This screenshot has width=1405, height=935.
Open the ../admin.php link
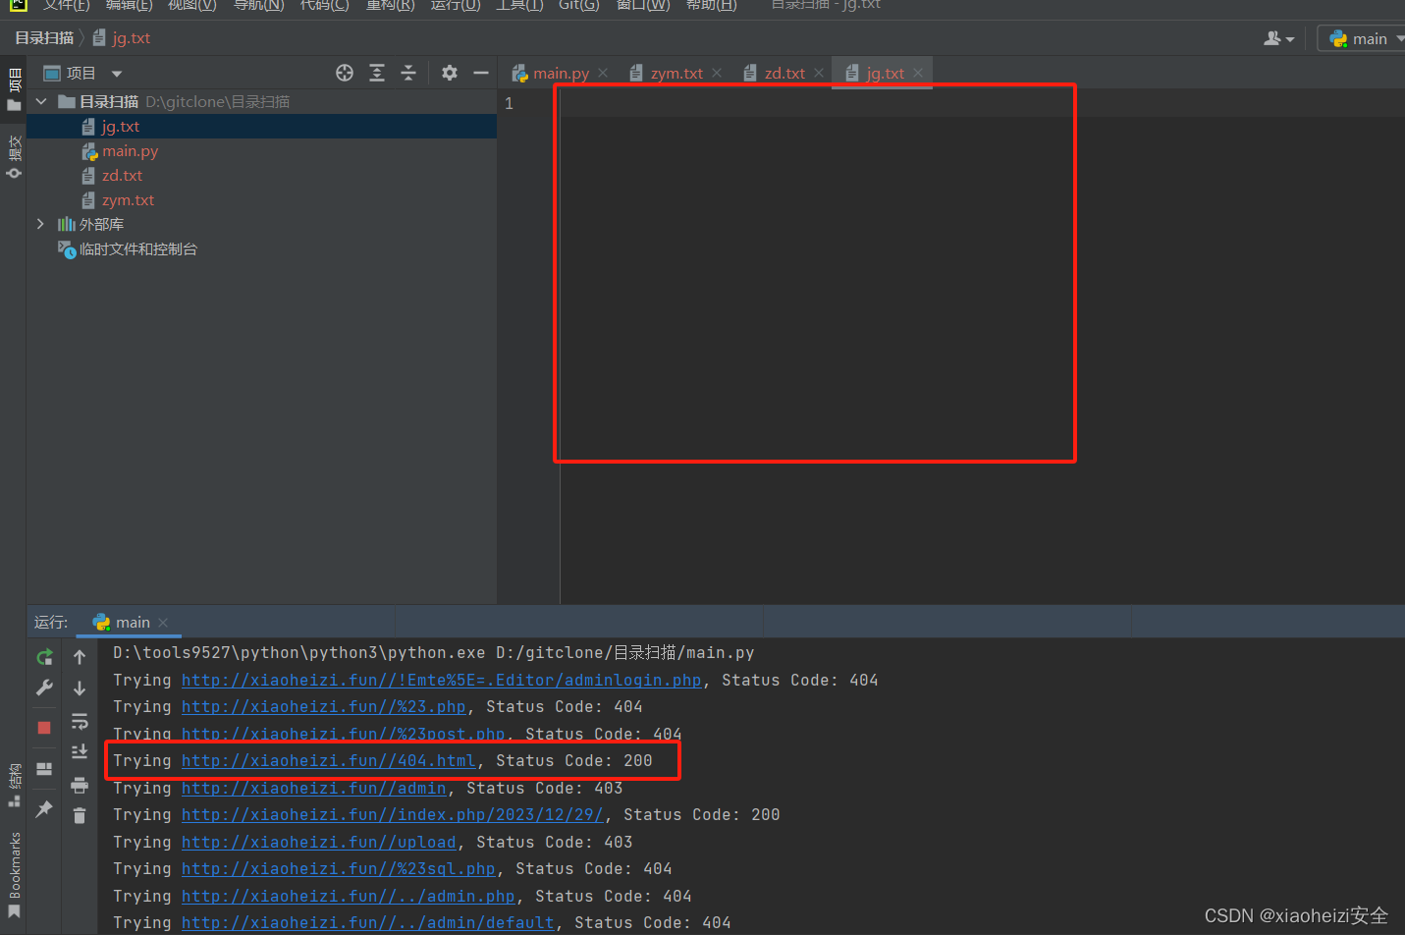[x=348, y=896]
